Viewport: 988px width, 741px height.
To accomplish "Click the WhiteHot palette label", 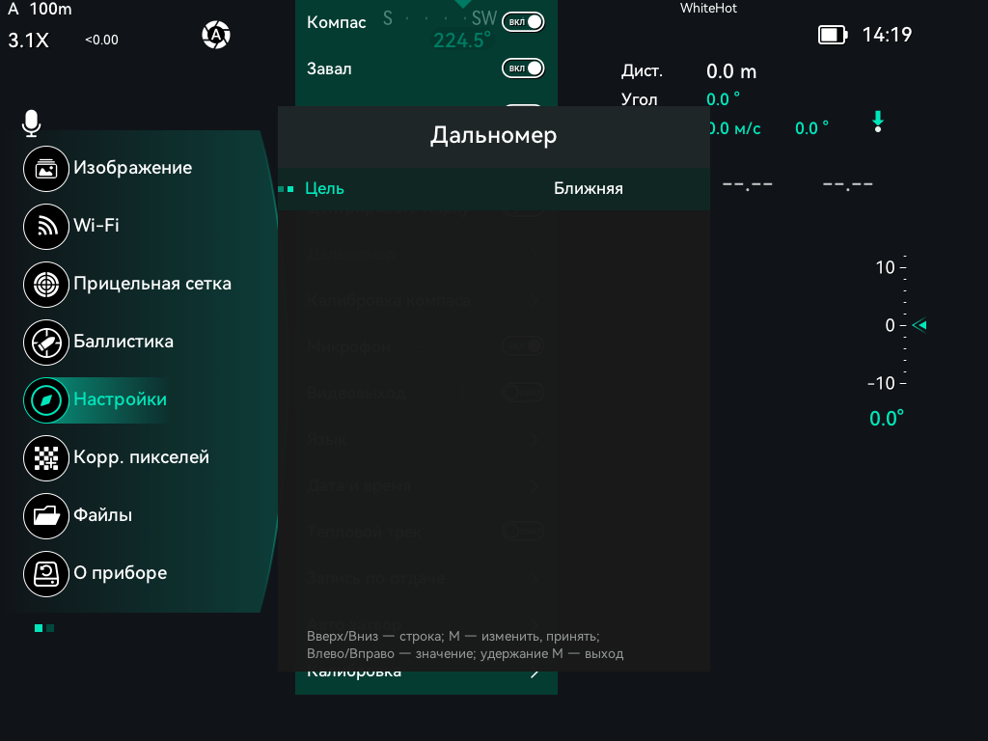I will coord(708,8).
